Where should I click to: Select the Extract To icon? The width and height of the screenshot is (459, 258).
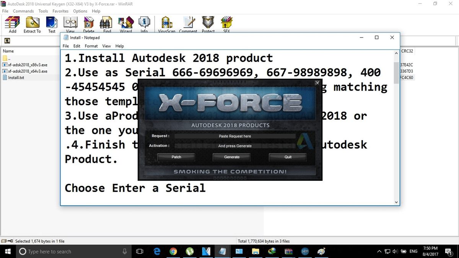[32, 24]
